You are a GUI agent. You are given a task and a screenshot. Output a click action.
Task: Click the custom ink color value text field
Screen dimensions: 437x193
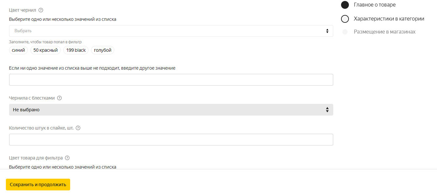(171, 80)
